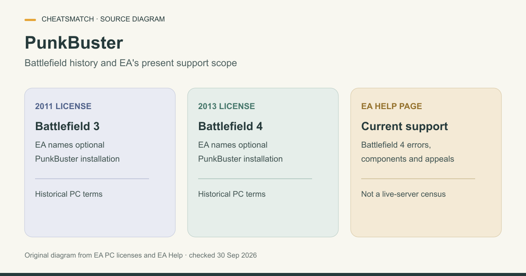The width and height of the screenshot is (526, 276).
Task: Click 'Historical PC terms' in the Battlefield 4 card
Action: pyautogui.click(x=232, y=194)
